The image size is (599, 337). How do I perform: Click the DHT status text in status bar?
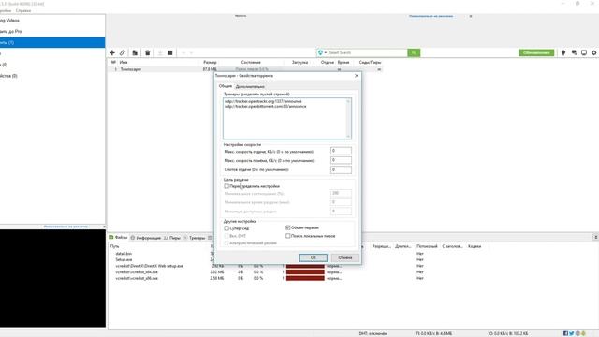373,333
